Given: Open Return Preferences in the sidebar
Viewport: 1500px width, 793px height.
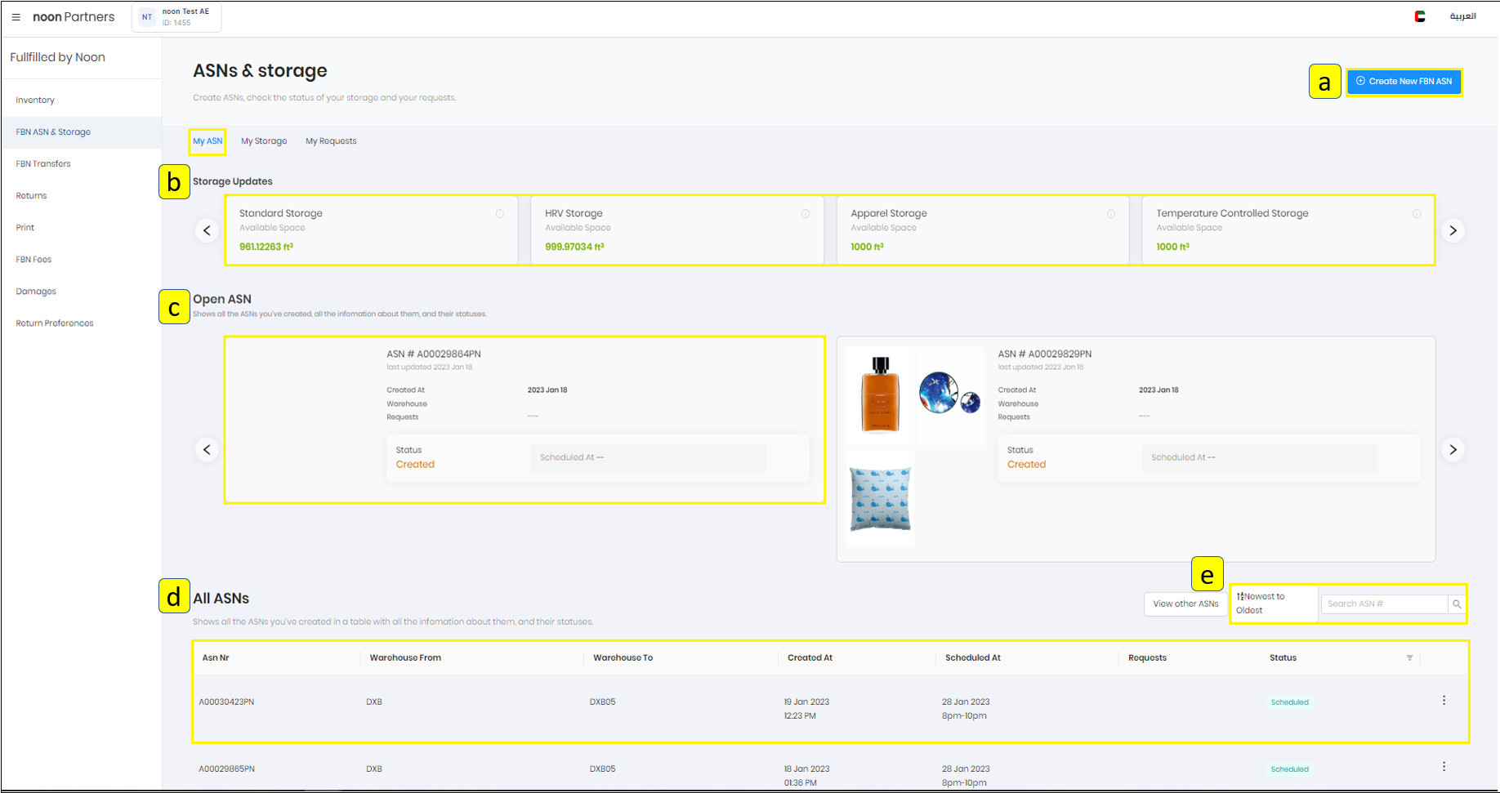Looking at the screenshot, I should [x=55, y=323].
